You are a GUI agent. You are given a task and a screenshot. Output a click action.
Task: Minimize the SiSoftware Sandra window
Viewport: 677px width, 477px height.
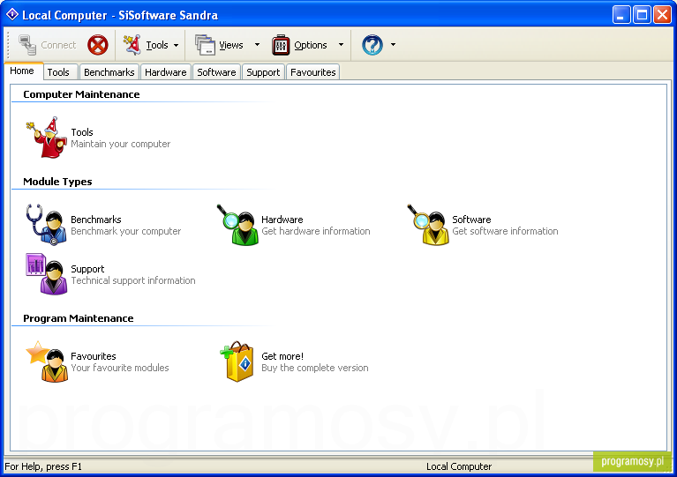pyautogui.click(x=621, y=15)
